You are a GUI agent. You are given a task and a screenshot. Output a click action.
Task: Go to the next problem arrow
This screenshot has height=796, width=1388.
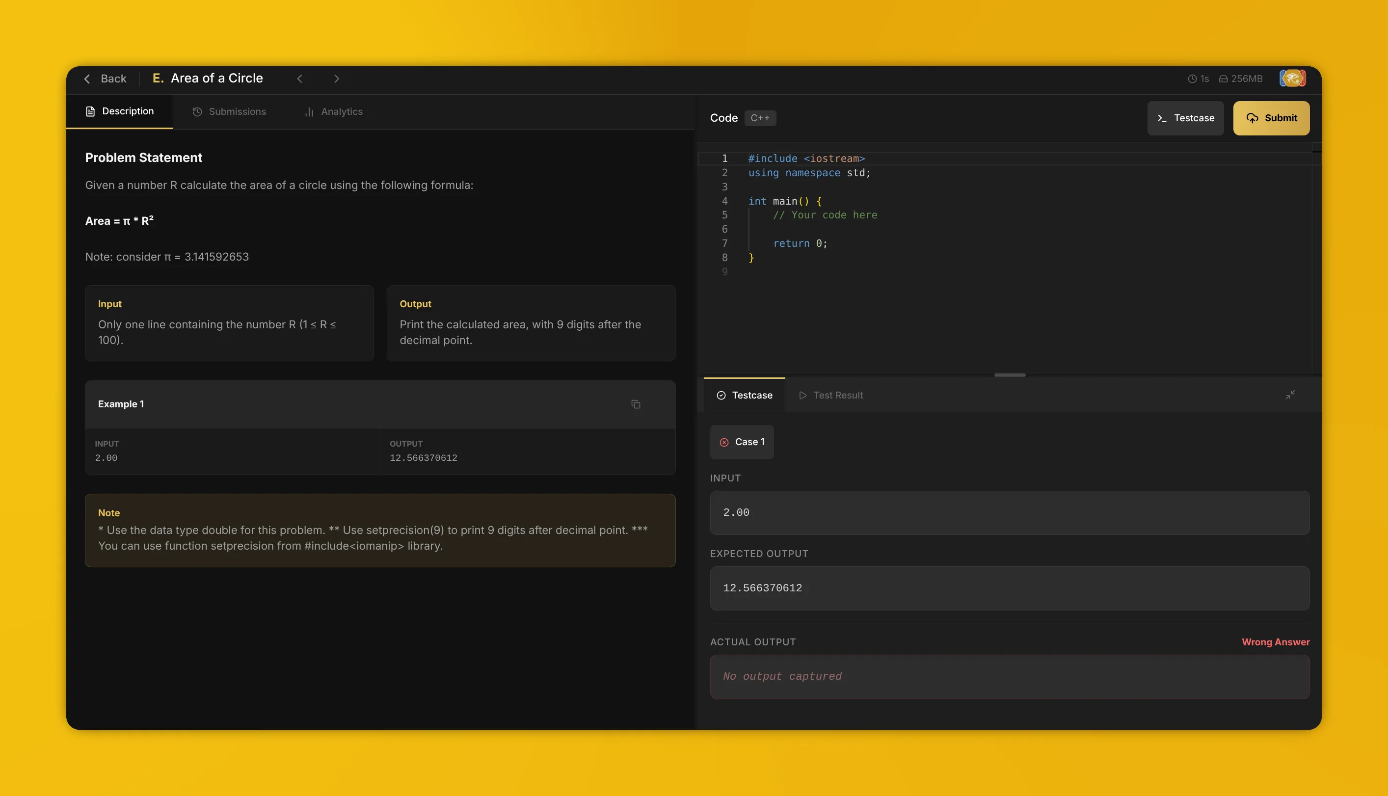tap(336, 79)
